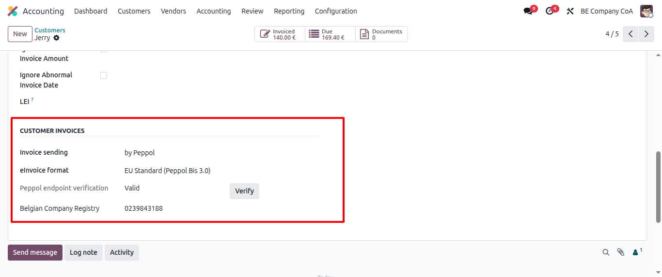662x277 pixels.
Task: Toggle Ignore Abnormal Invoice Date checkbox
Action: coord(104,75)
